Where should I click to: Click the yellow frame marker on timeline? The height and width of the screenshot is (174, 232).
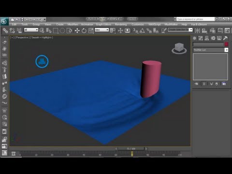[132, 154]
